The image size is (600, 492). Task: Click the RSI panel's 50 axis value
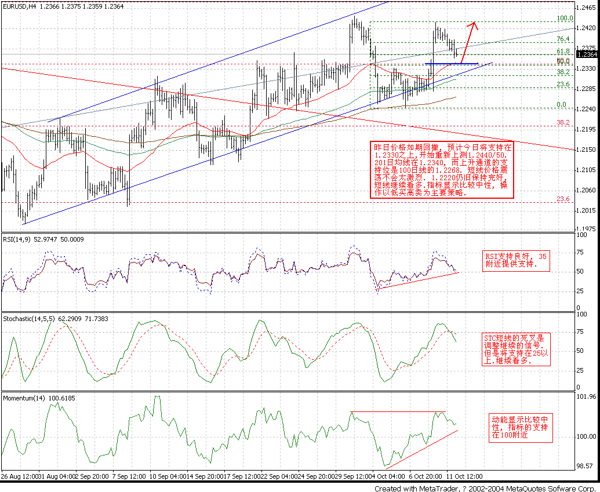point(580,272)
